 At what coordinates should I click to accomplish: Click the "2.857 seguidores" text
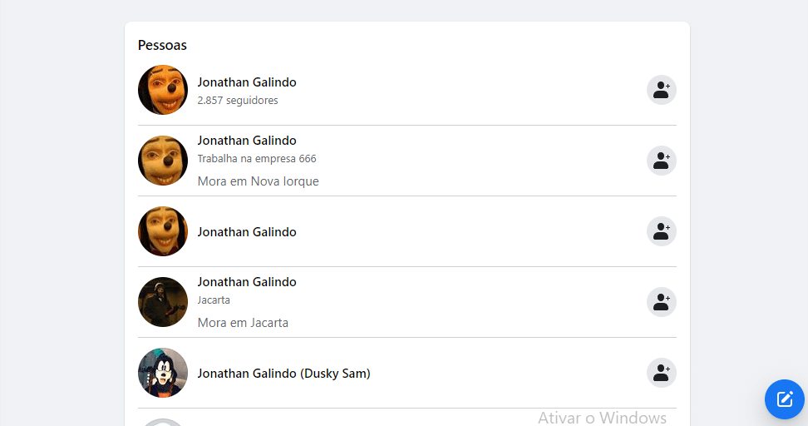(x=238, y=101)
